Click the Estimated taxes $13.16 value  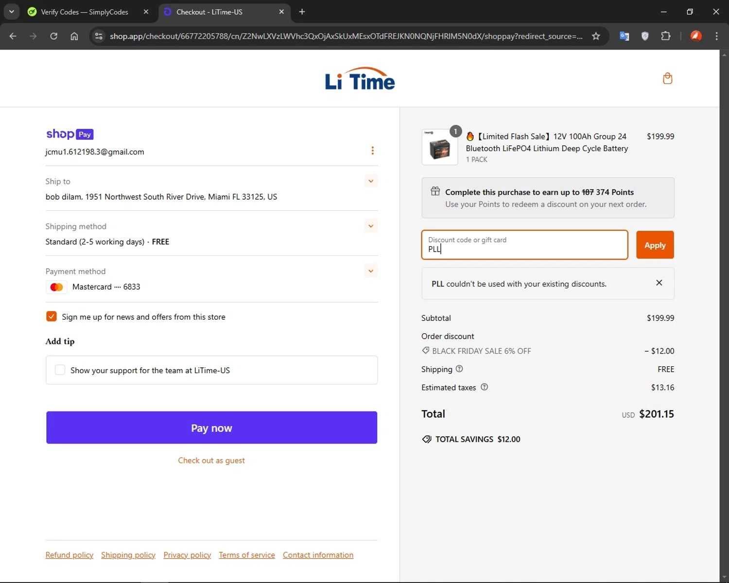click(662, 387)
